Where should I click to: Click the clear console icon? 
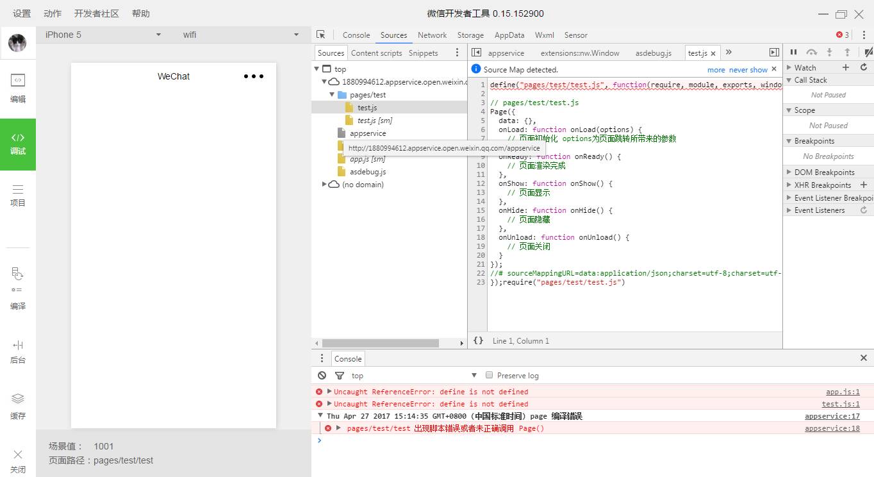point(322,376)
